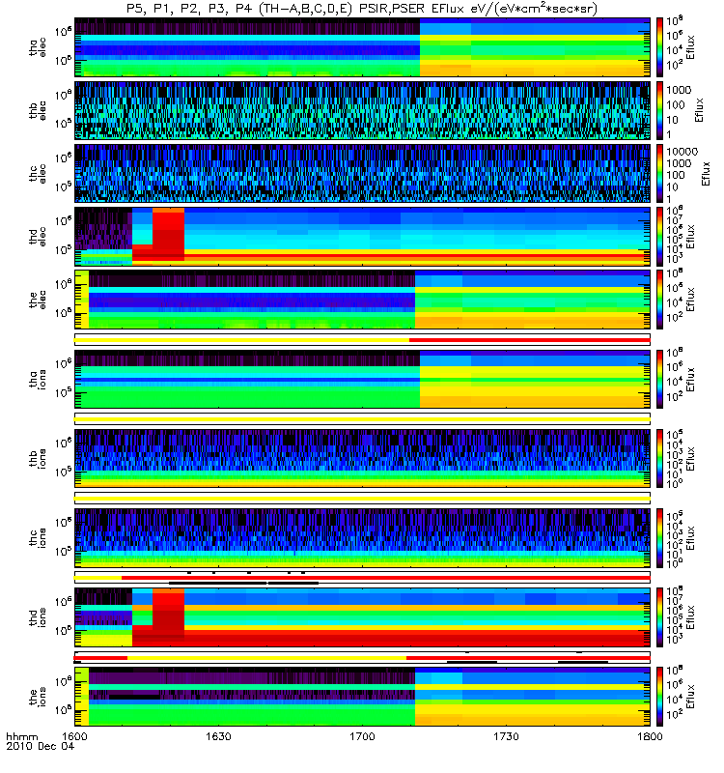724x773 pixels.
Task: Click the all-yellow status bar above thb ions panel
Action: [x=362, y=419]
